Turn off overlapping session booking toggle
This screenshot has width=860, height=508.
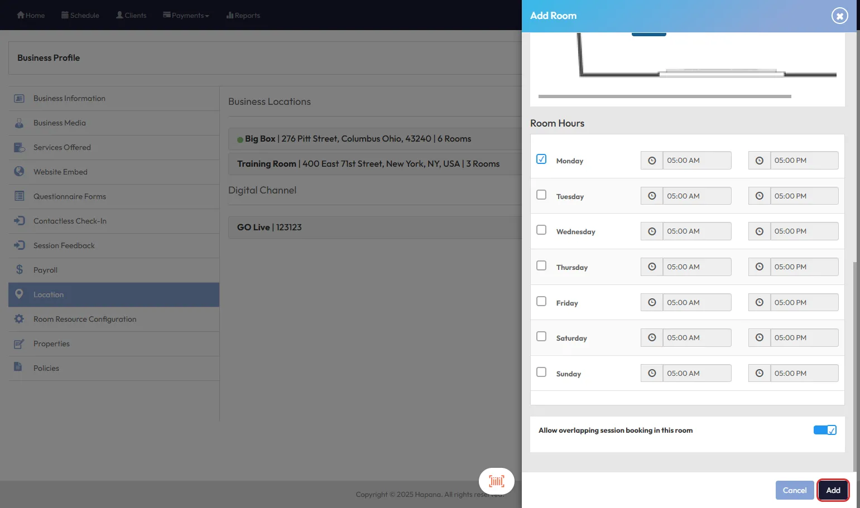coord(824,430)
